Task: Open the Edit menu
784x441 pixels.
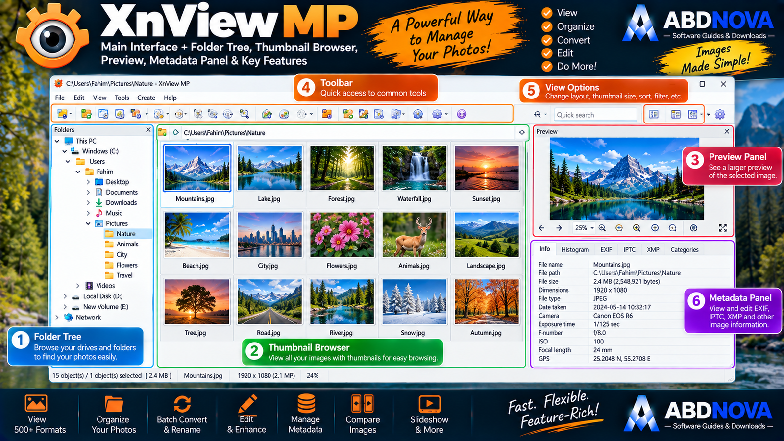Action: tap(79, 98)
